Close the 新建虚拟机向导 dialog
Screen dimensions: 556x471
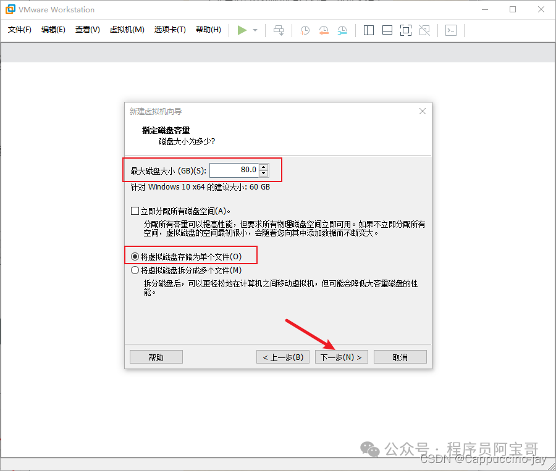click(423, 111)
